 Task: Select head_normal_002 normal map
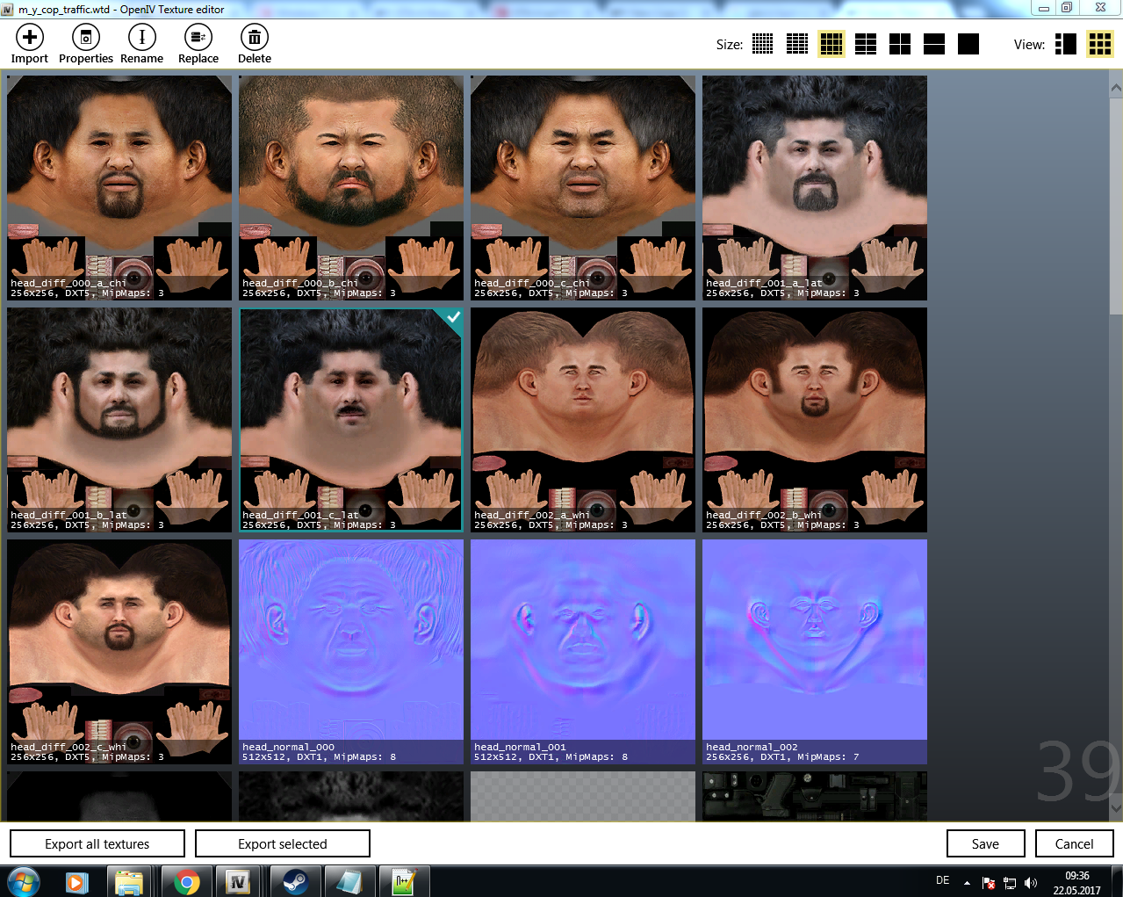(815, 652)
